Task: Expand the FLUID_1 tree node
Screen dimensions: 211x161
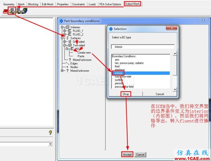Action: click(65, 31)
